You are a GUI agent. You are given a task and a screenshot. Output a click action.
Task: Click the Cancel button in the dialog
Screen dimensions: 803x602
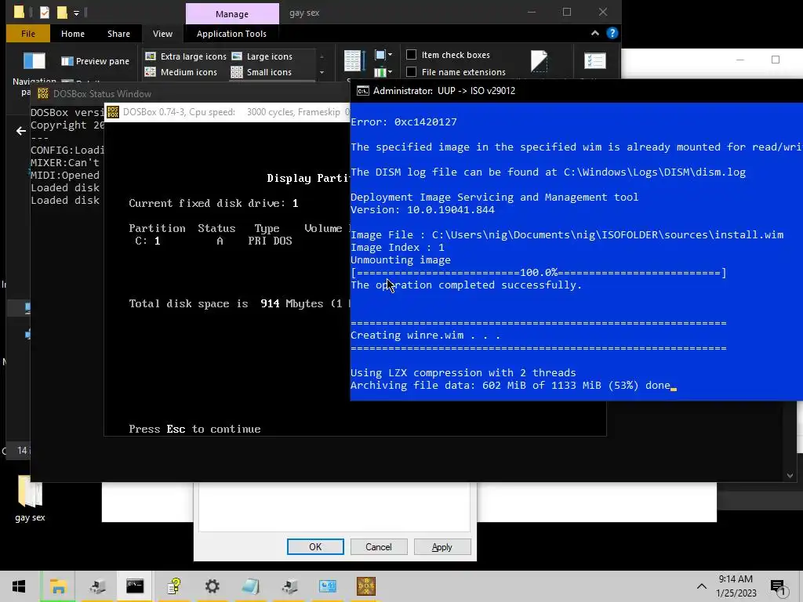pyautogui.click(x=379, y=546)
